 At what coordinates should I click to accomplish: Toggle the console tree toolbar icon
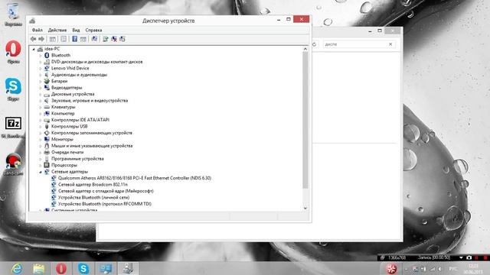coord(53,39)
